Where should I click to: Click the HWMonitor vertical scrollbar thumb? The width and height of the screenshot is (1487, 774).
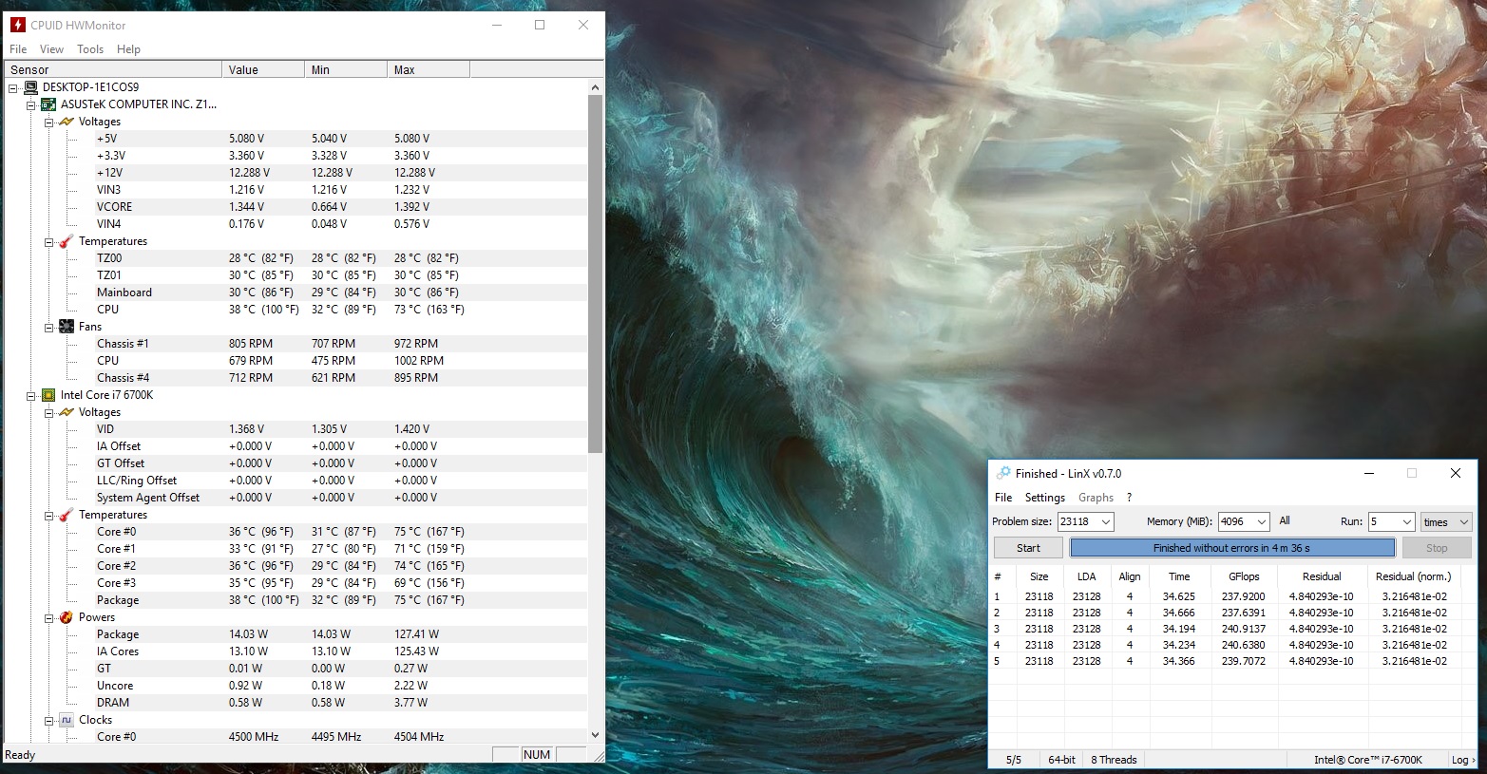click(596, 274)
